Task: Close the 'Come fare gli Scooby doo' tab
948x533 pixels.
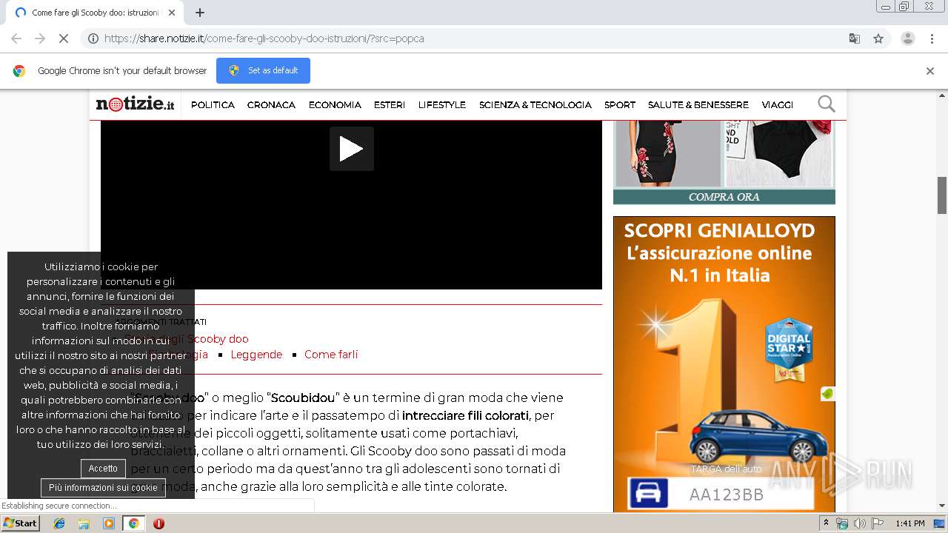Action: pos(173,13)
